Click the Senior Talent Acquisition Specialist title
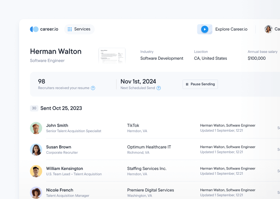The image size is (280, 199). [x=74, y=131]
